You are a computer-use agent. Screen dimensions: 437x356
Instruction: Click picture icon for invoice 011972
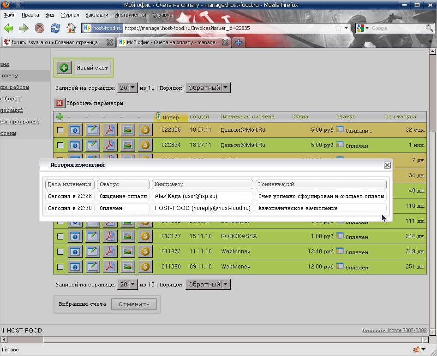pyautogui.click(x=128, y=252)
